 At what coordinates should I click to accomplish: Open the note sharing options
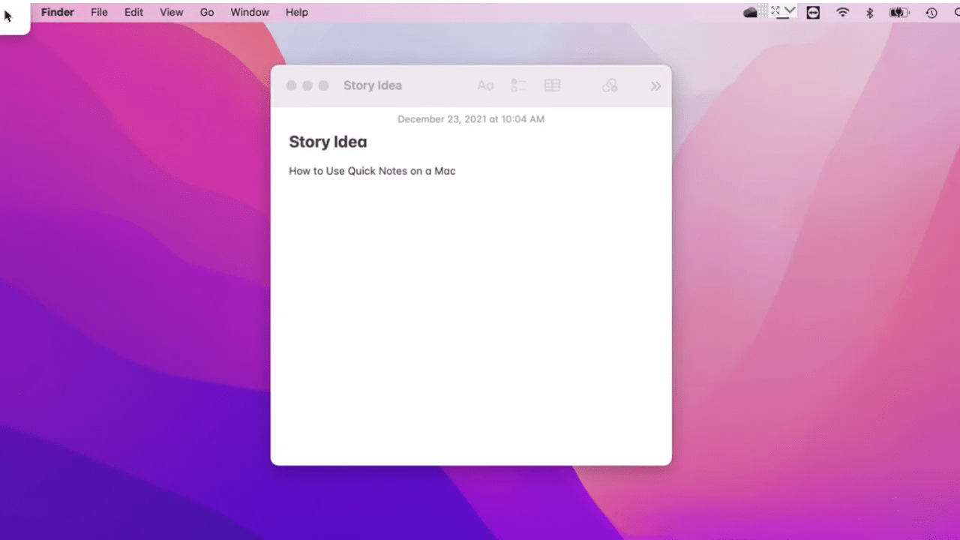point(610,85)
